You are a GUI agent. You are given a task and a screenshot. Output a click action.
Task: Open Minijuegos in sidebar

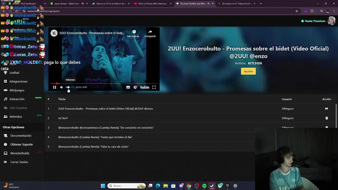17,90
